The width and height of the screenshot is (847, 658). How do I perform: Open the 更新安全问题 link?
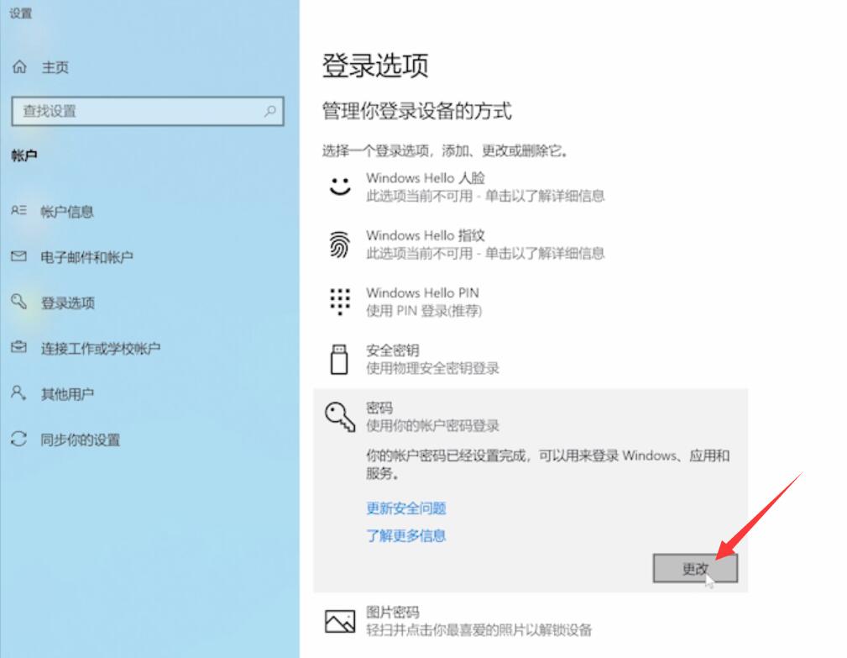406,508
